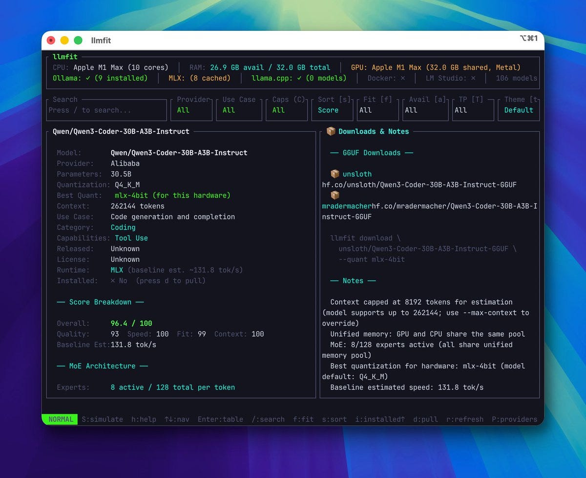
Task: Click /:search shortcut hint
Action: (268, 419)
